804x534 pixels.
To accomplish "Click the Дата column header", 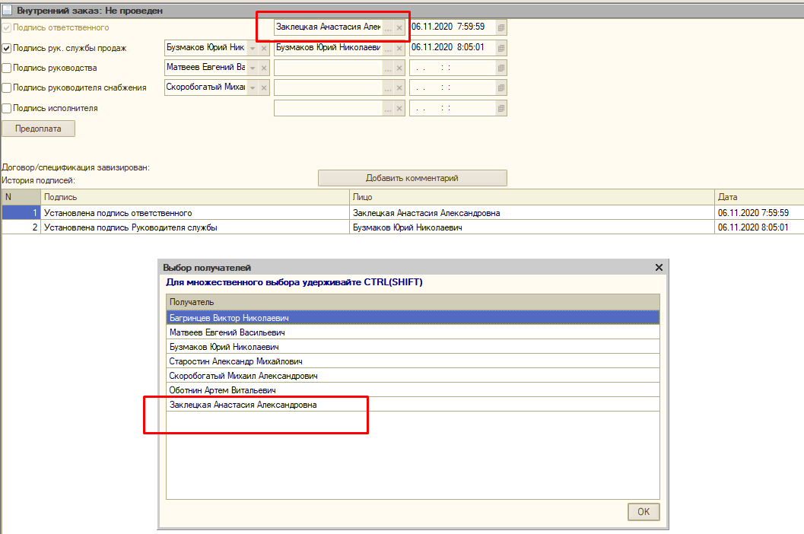I will tap(759, 197).
